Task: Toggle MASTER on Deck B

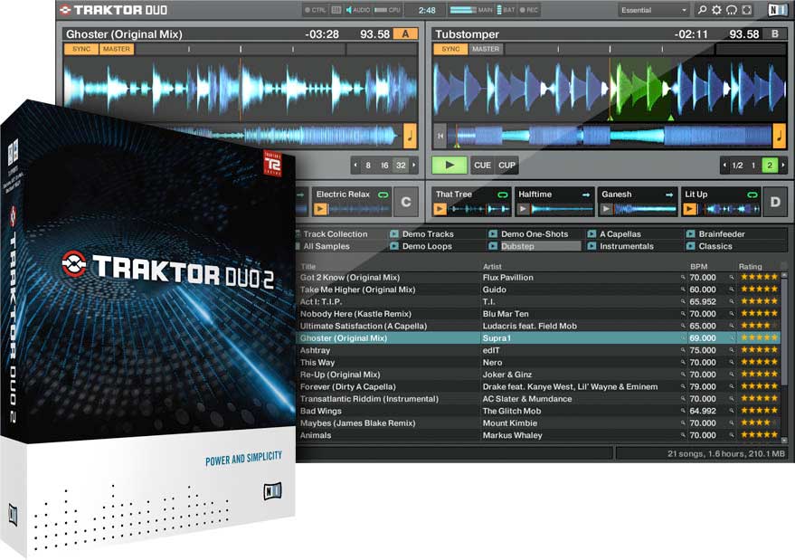Action: click(x=485, y=49)
